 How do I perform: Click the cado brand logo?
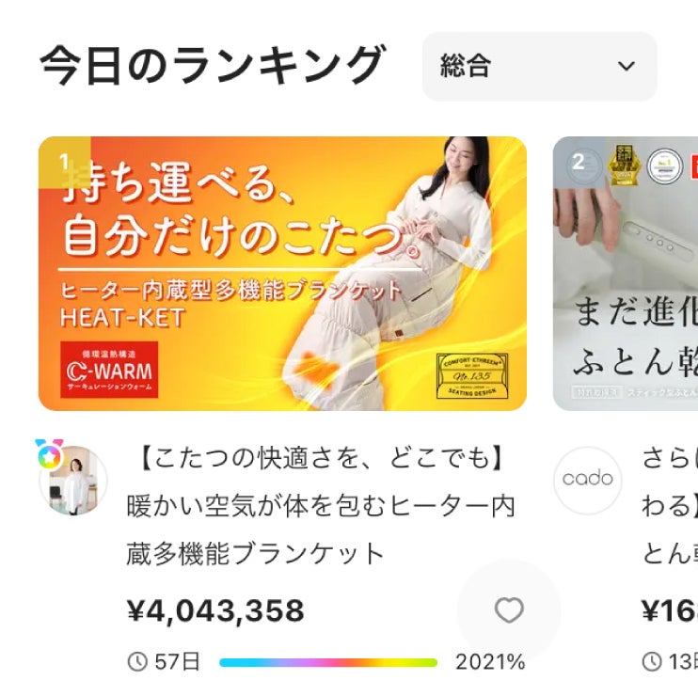pyautogui.click(x=588, y=481)
